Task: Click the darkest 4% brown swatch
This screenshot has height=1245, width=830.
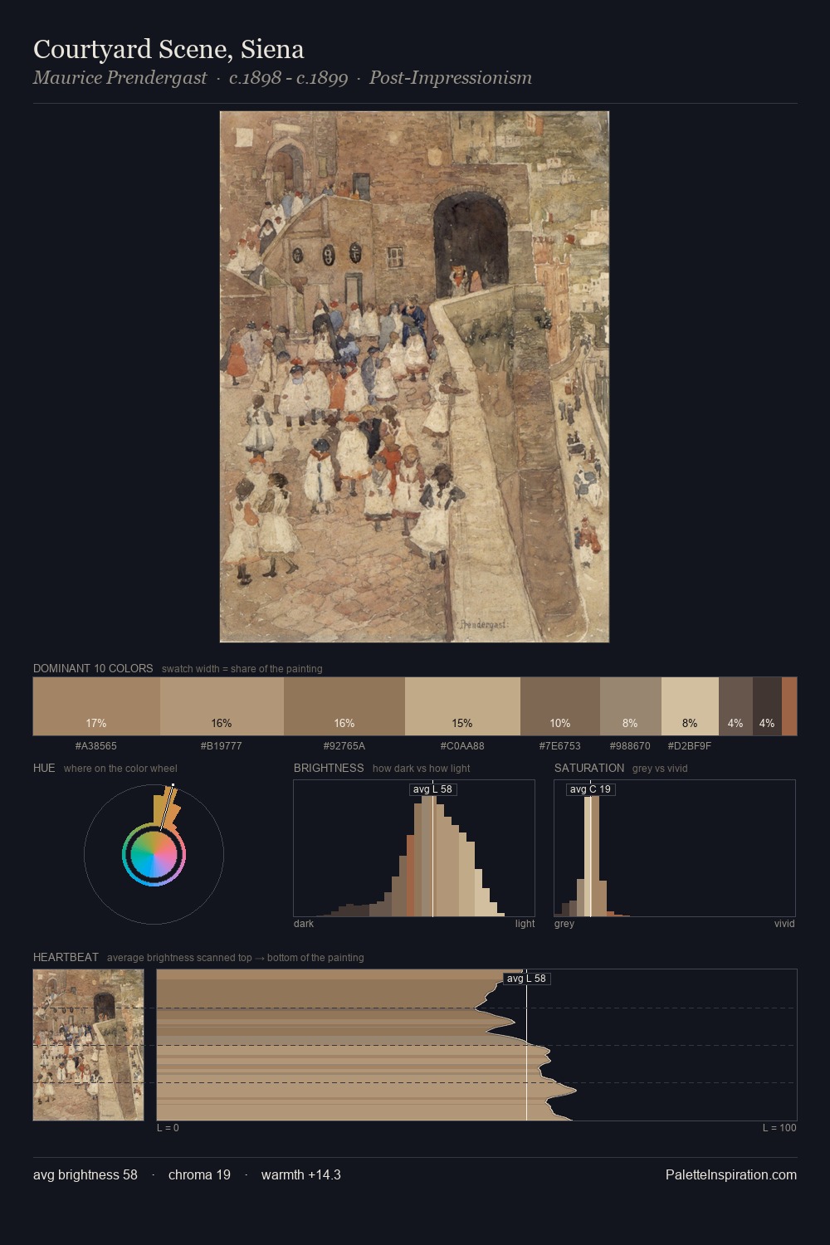Action: click(x=767, y=706)
